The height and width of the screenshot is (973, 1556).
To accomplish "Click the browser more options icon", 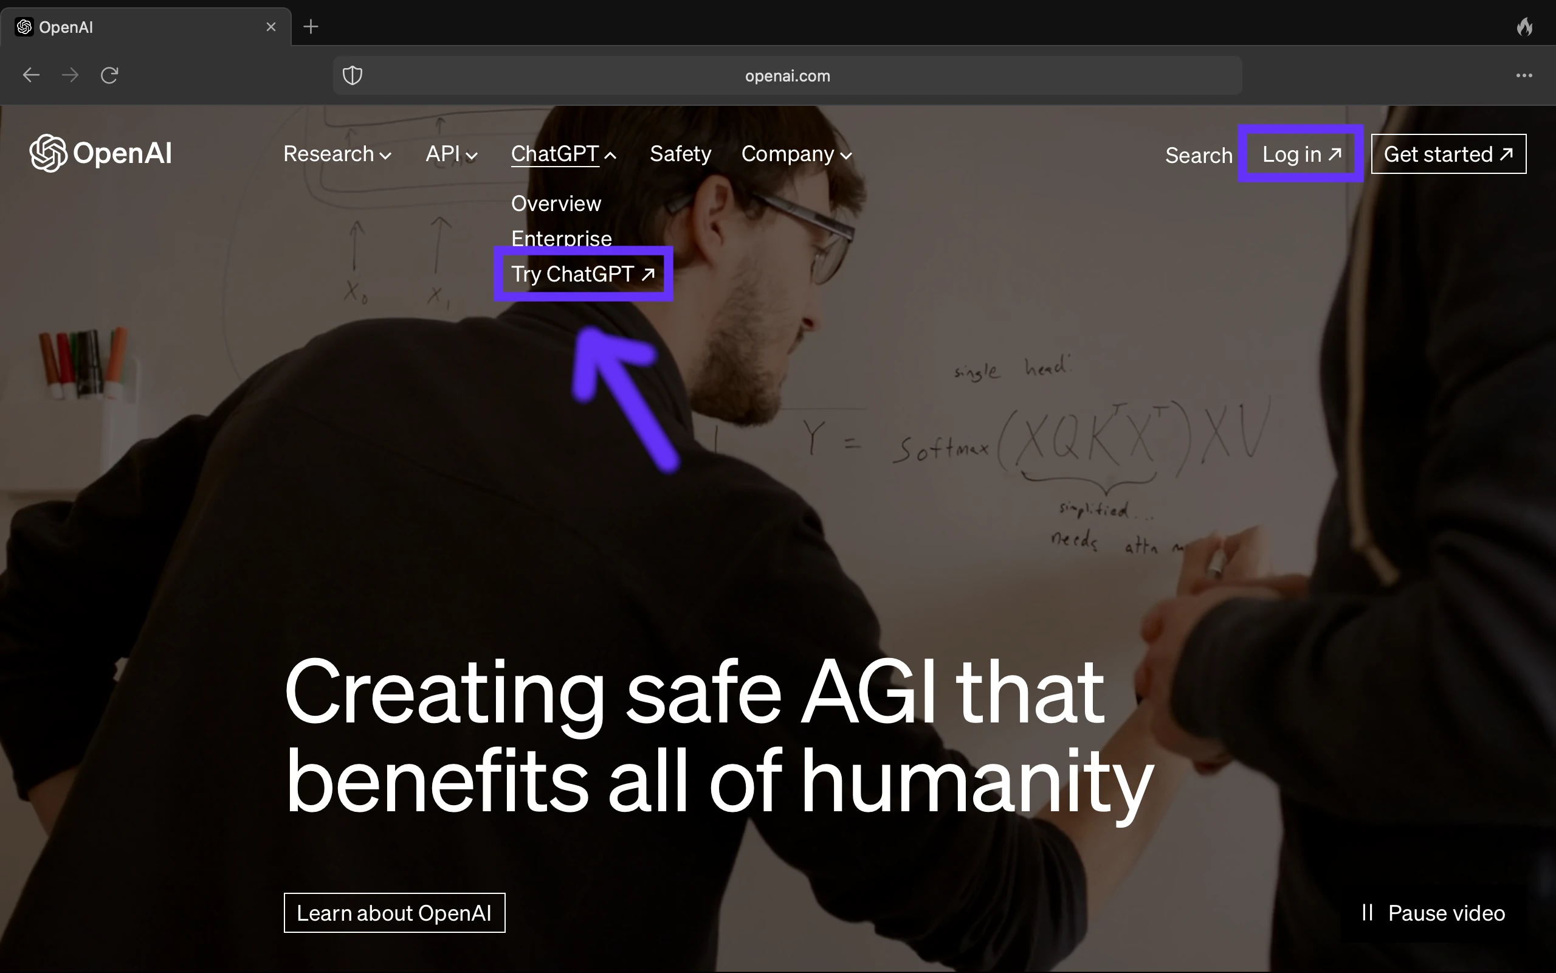I will click(1524, 75).
